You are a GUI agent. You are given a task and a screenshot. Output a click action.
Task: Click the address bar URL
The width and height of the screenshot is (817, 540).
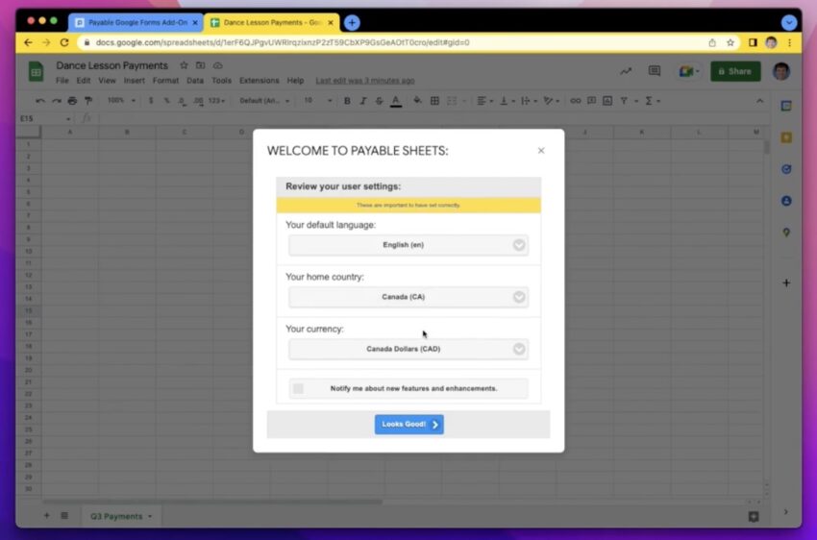coord(283,42)
